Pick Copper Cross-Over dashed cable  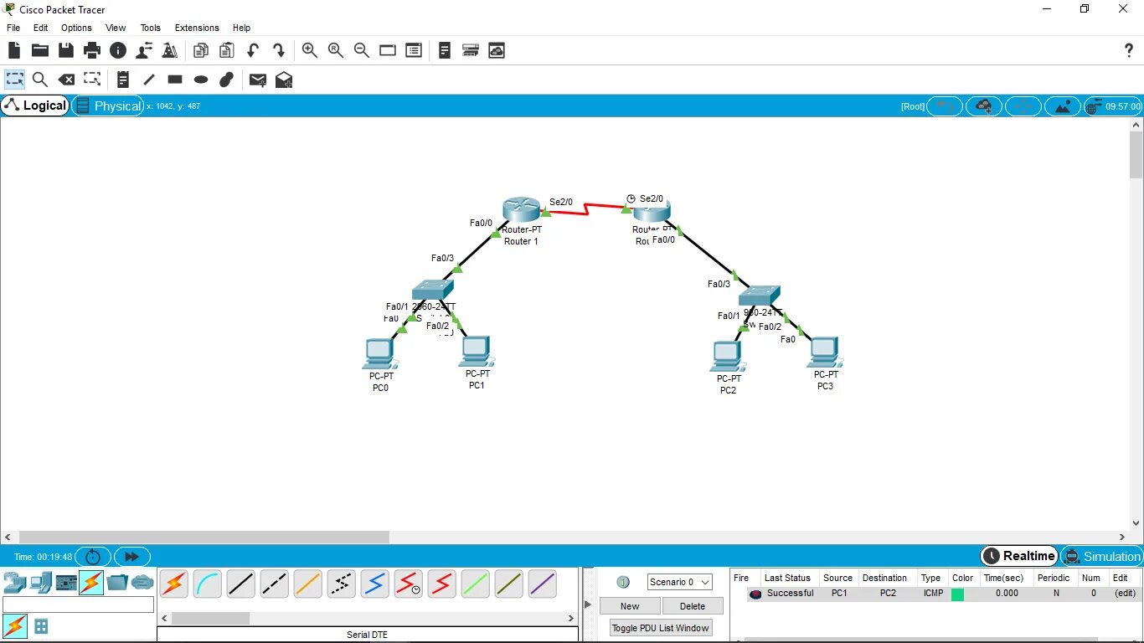pos(274,584)
